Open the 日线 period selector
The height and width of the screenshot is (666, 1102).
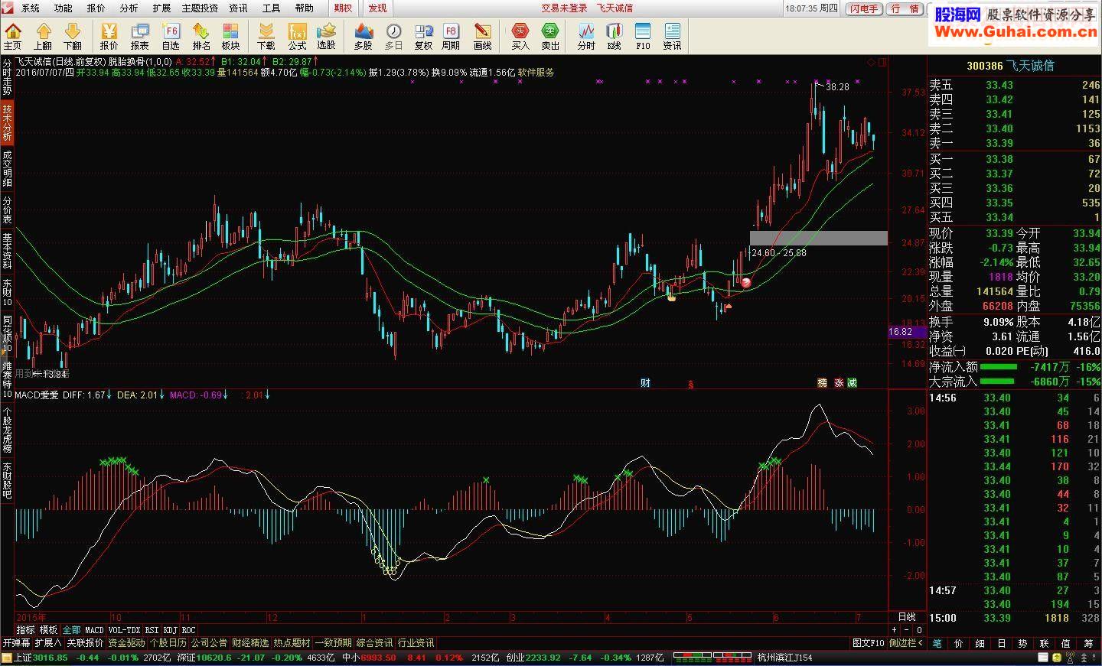coord(906,616)
